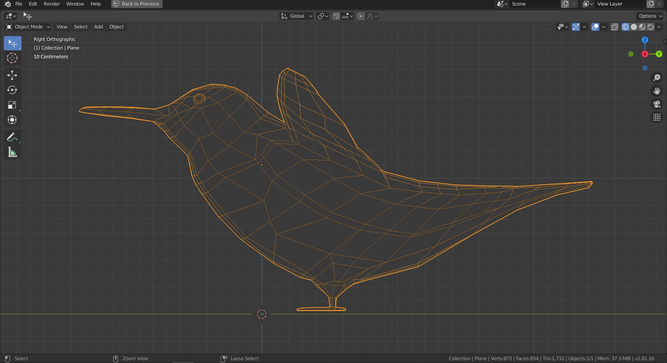Click the Y axis gizmo handle
Viewport: 667px width, 363px height.
click(x=659, y=54)
